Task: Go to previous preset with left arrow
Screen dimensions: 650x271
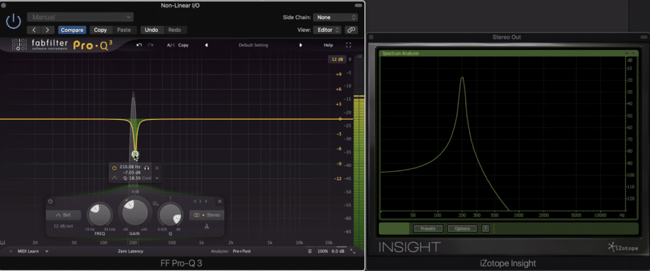Action: 34,30
